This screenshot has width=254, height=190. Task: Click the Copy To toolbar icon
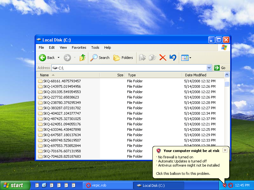point(152,58)
